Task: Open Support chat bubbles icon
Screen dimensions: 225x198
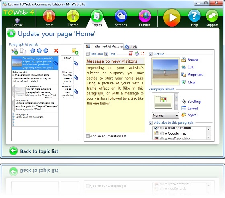Action: pyautogui.click(x=212, y=16)
